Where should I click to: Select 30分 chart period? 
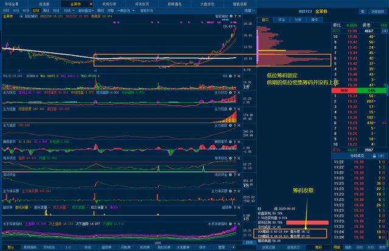coord(16,11)
